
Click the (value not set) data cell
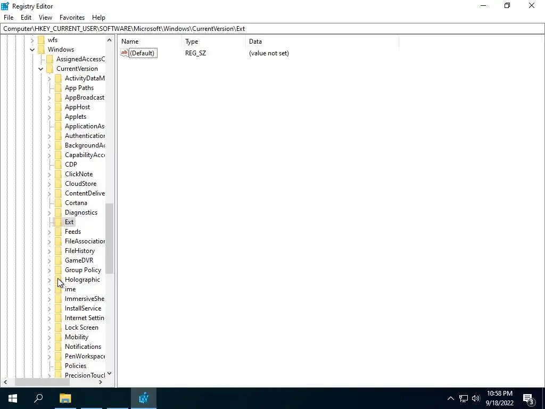(x=269, y=53)
